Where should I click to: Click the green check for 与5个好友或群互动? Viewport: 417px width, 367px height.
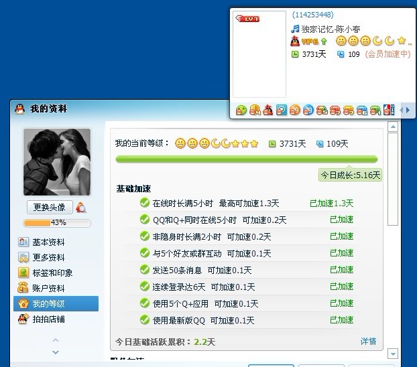[x=145, y=253]
